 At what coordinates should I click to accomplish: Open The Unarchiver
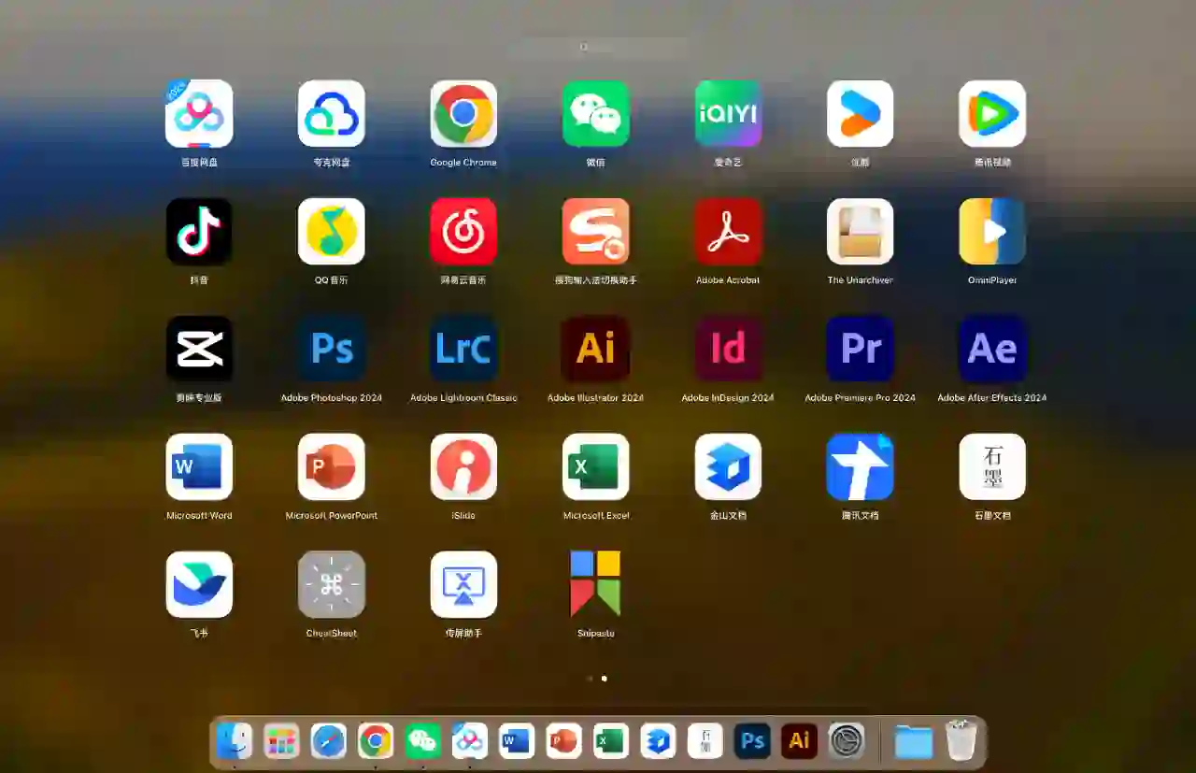[860, 232]
